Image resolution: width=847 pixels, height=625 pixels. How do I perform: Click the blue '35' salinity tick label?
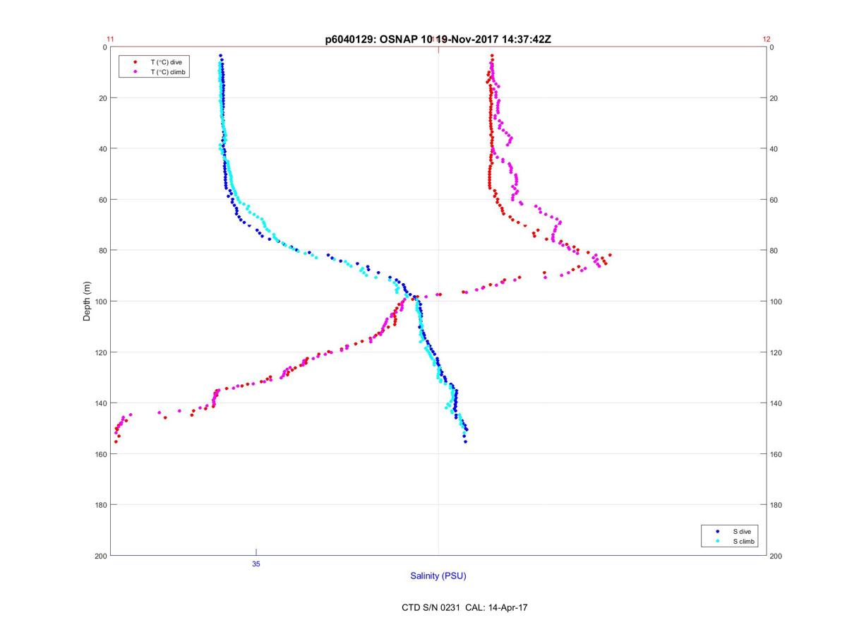[256, 564]
